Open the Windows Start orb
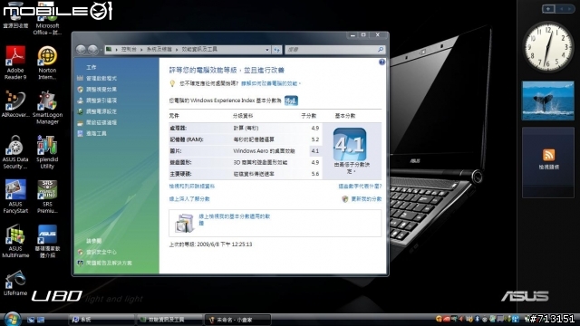This screenshot has width=580, height=326. pos(12,319)
